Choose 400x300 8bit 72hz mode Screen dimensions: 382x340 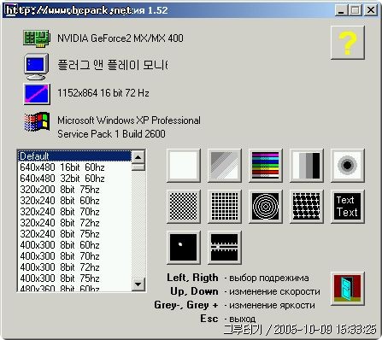click(x=74, y=267)
